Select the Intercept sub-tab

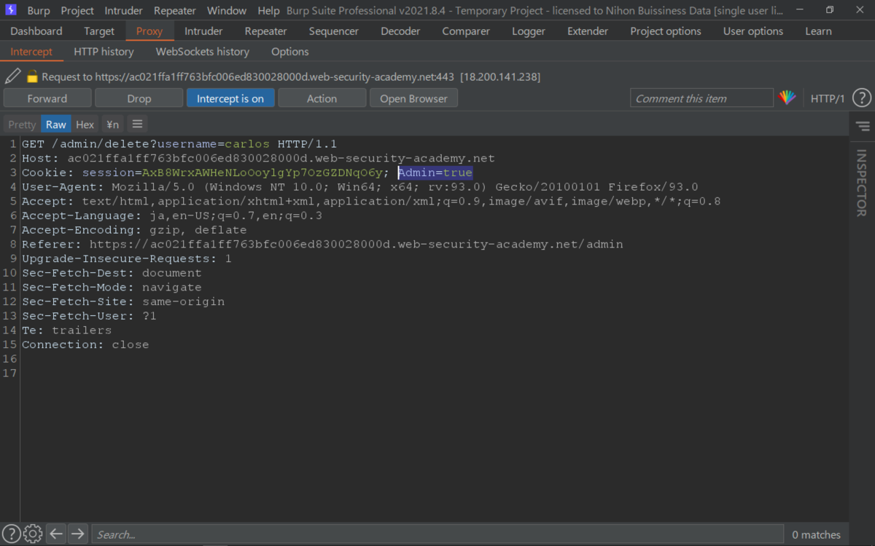(x=31, y=52)
